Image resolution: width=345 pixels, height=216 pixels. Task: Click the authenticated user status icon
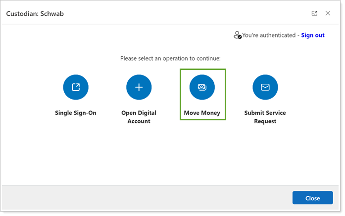(238, 36)
